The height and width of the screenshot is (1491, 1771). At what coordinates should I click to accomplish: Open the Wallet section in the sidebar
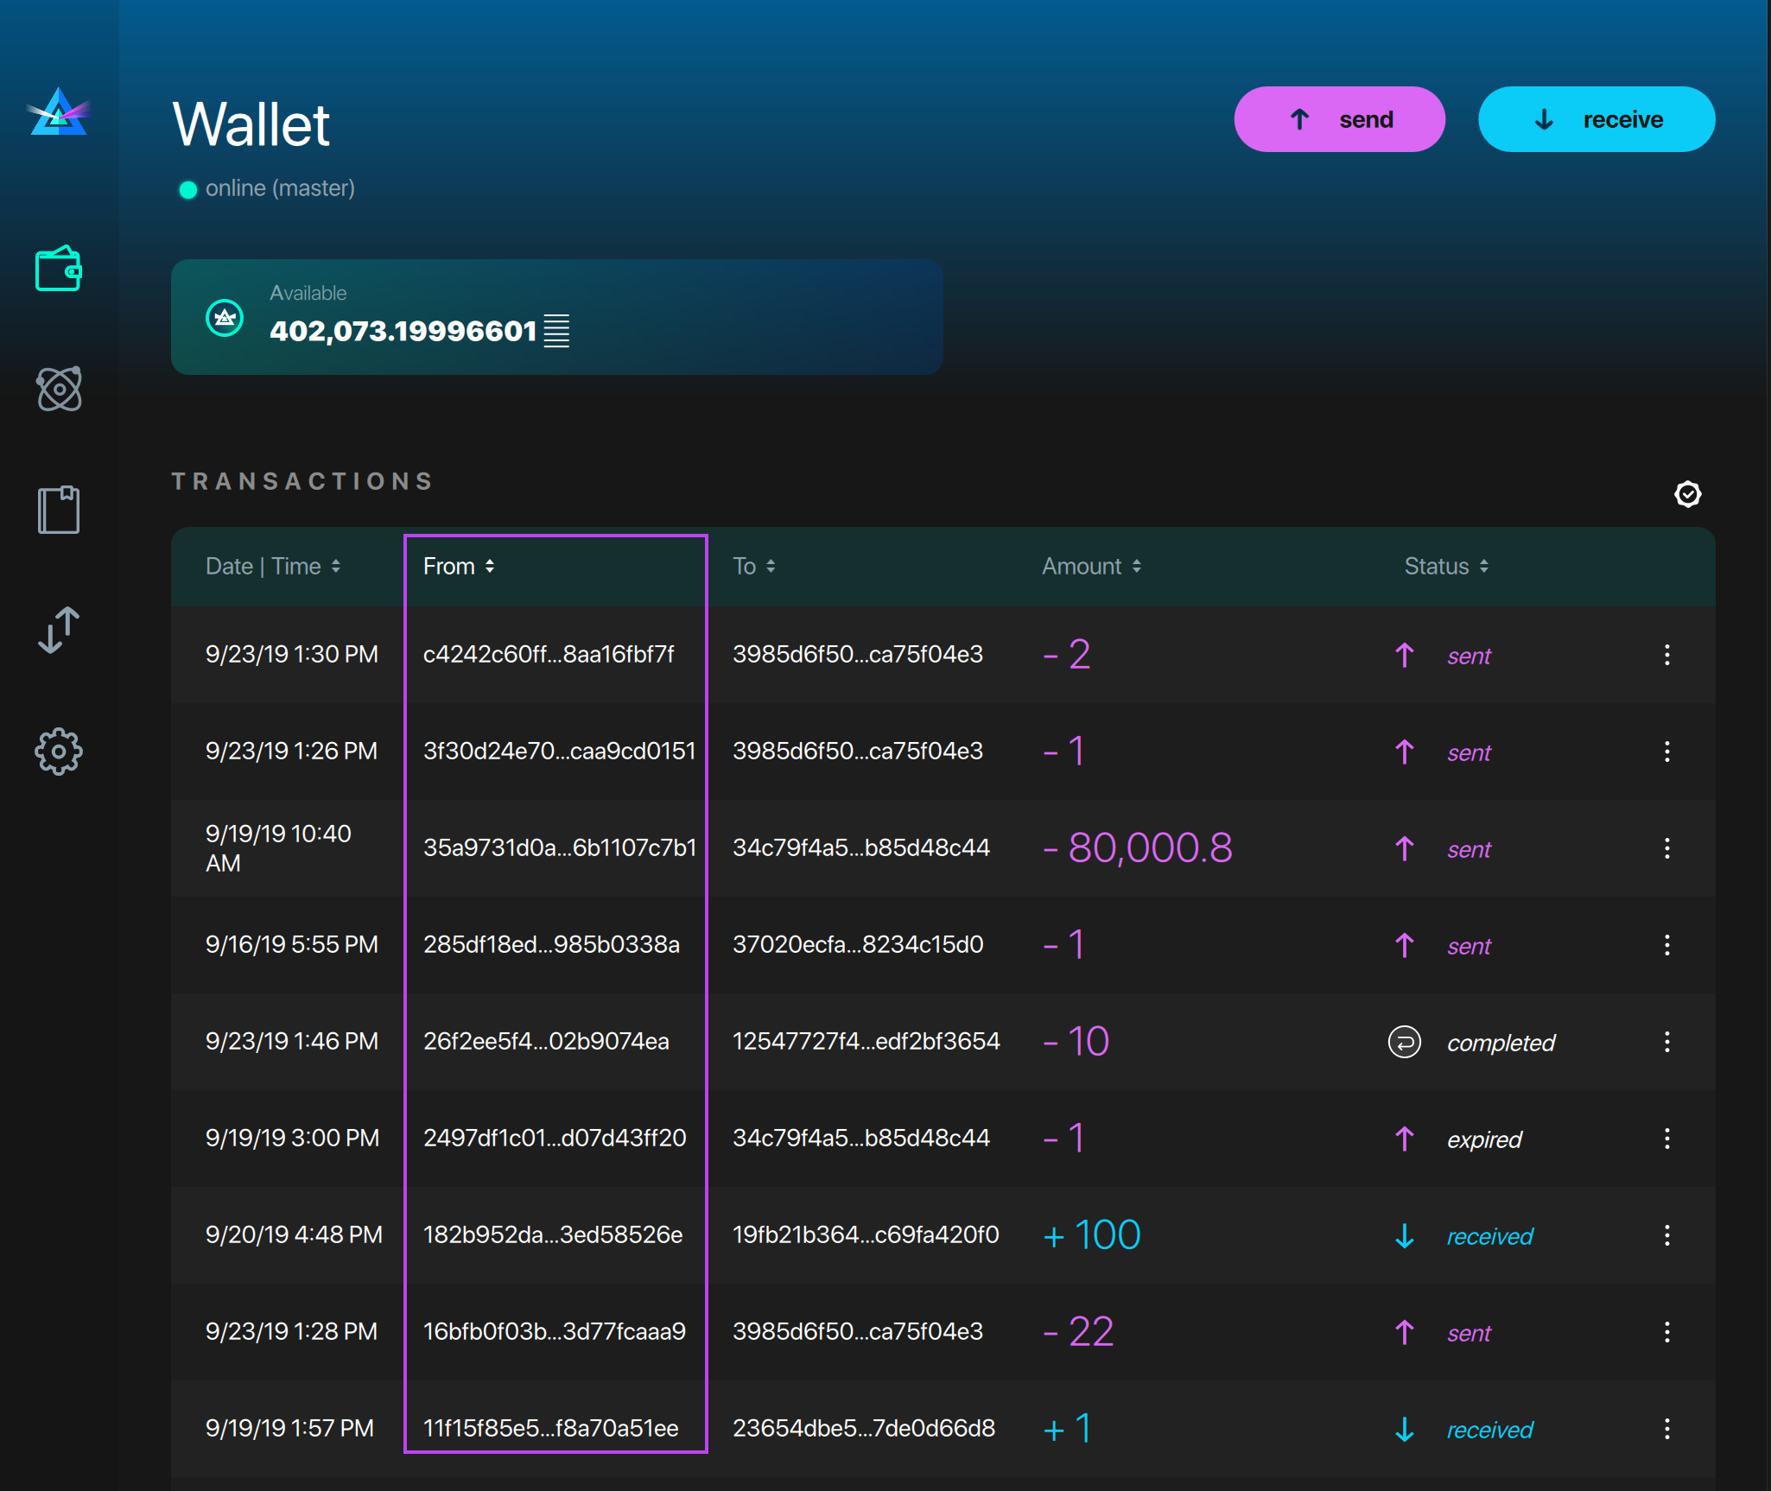click(59, 269)
